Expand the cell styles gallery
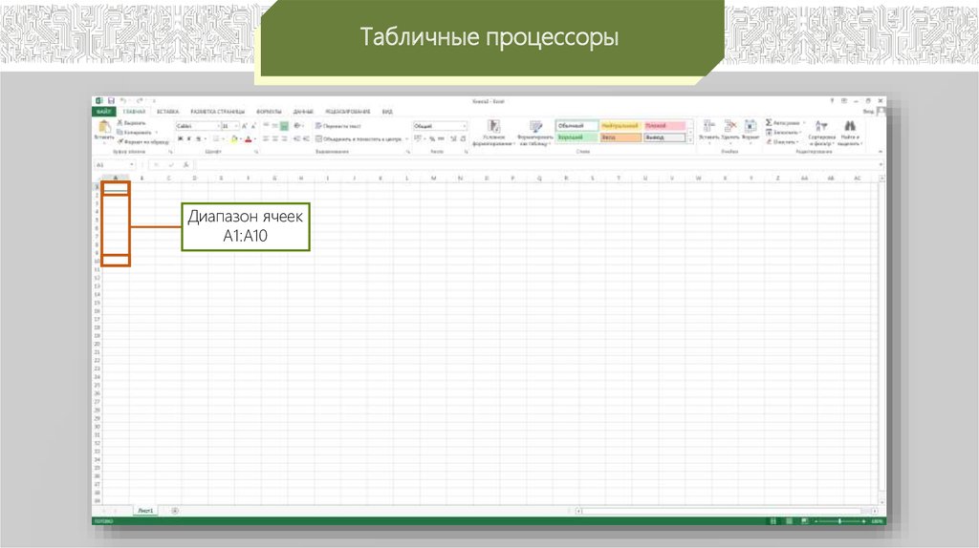The image size is (979, 548). point(690,140)
